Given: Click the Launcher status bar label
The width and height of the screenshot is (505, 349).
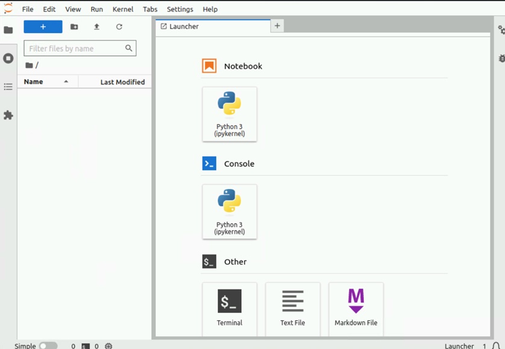Looking at the screenshot, I should [459, 346].
